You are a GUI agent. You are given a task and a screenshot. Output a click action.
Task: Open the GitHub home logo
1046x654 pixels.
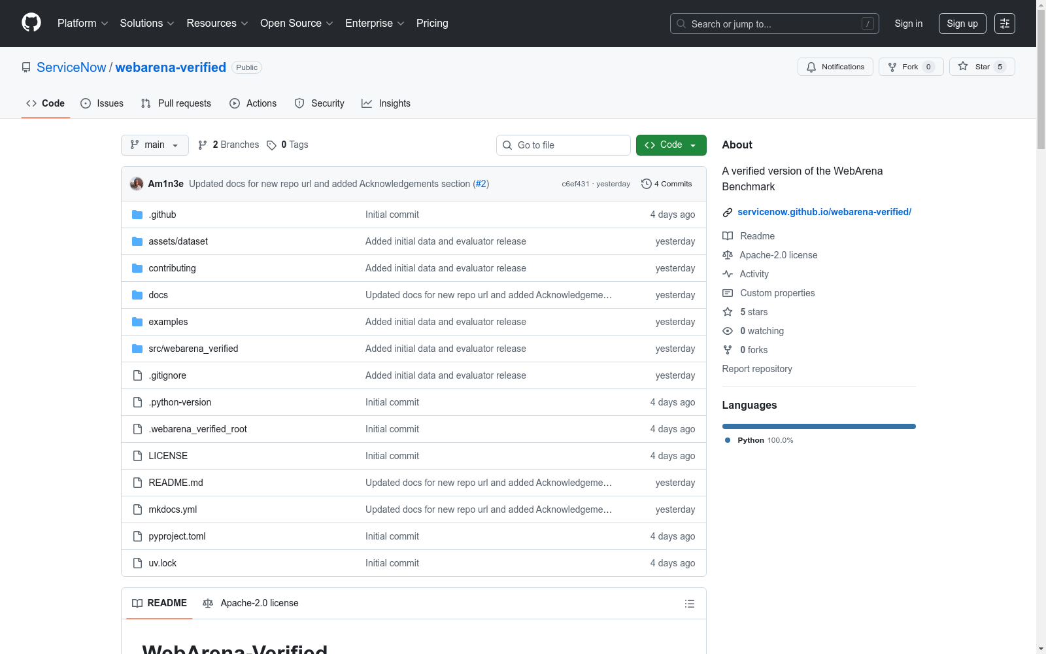31,23
